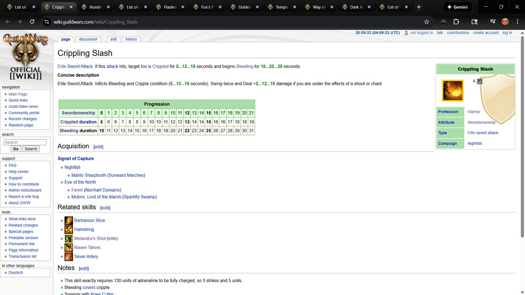Open the Signet of Capture link
525x295 pixels.
click(x=76, y=158)
